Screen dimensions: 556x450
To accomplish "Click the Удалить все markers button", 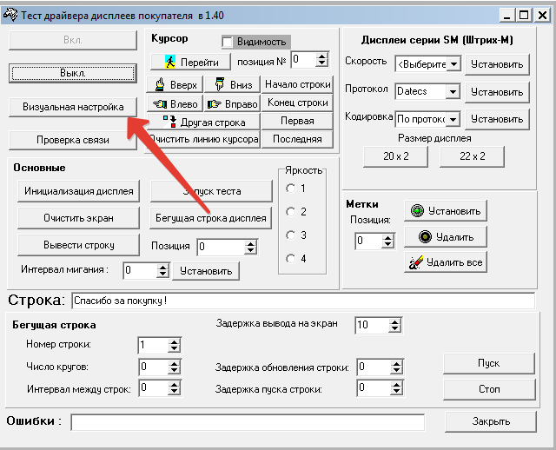I will click(x=445, y=261).
